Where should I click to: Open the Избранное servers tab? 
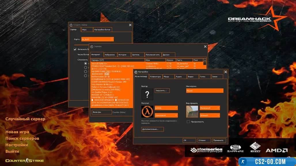pos(110,55)
